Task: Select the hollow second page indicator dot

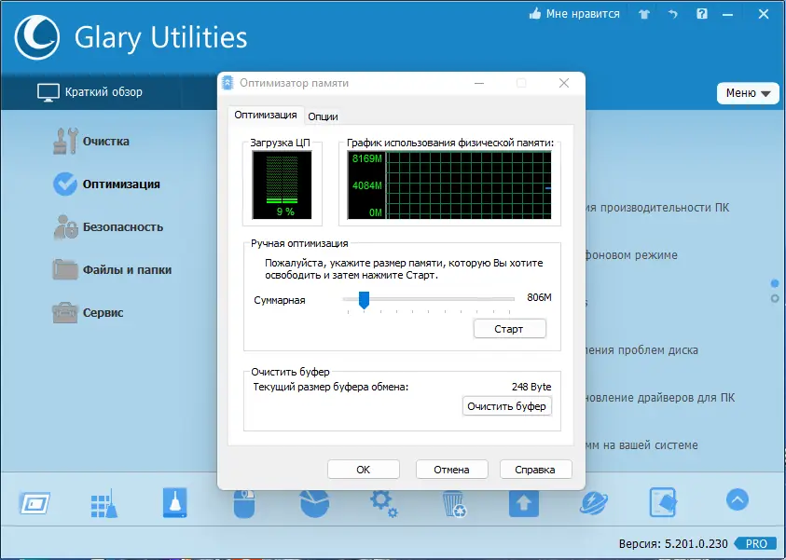Action: (x=775, y=298)
